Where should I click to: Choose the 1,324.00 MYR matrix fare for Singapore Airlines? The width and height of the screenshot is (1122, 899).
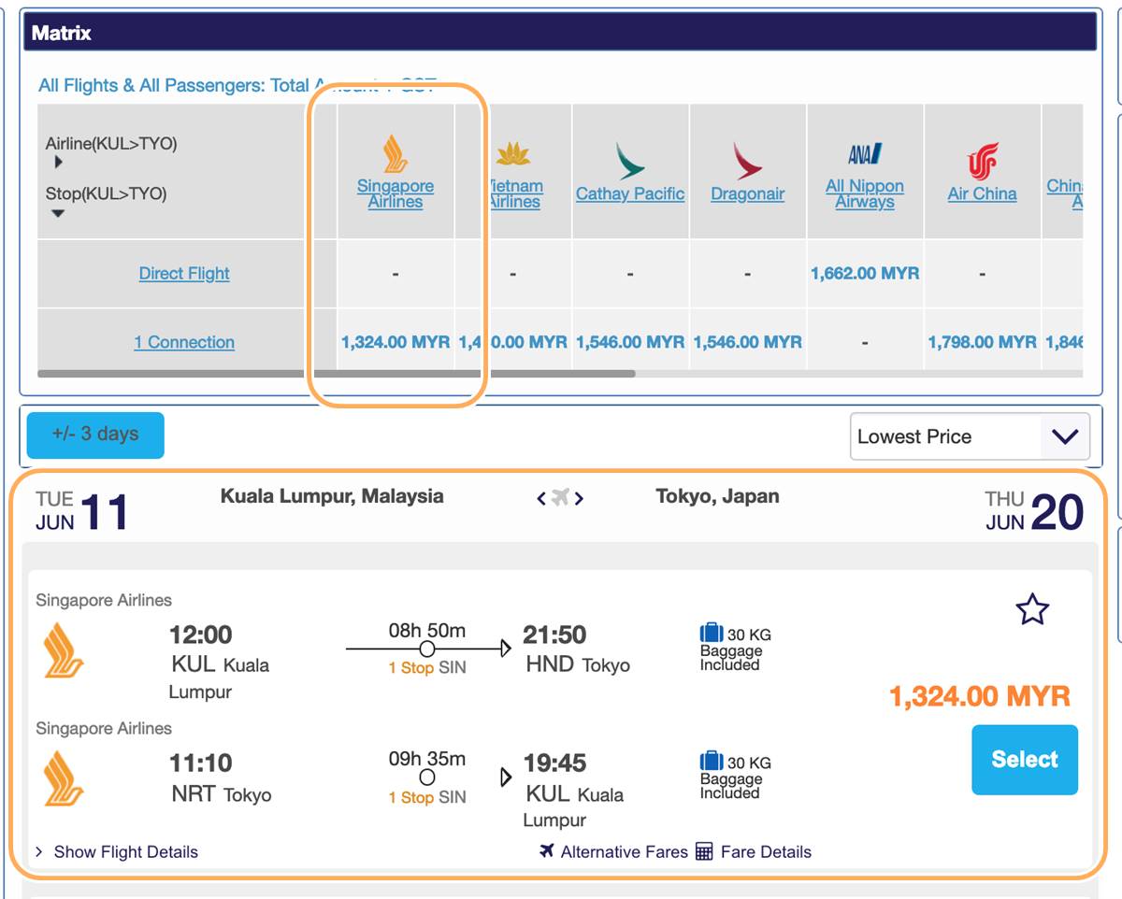(x=396, y=342)
